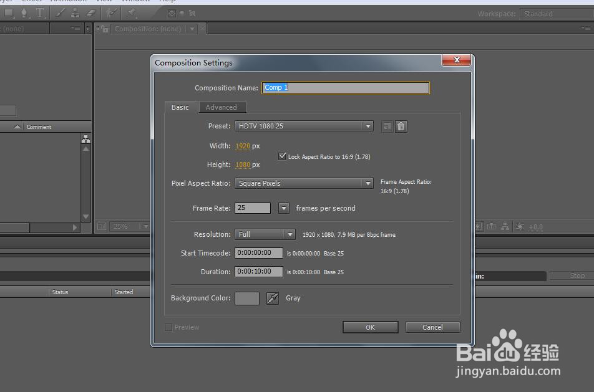Select the Eraser tool
Viewport: 594px width, 392px height.
coord(90,13)
